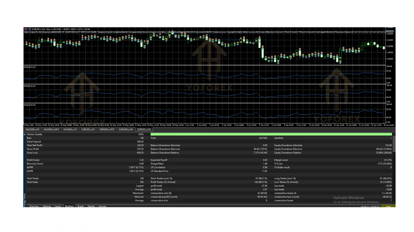Select Balance Drawdown Maximal value 46.40 (7.03%)
The height and width of the screenshot is (232, 414).
260,149
